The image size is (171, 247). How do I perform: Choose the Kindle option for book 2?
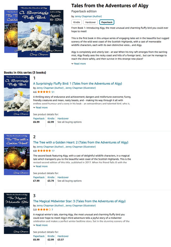tap(51, 179)
